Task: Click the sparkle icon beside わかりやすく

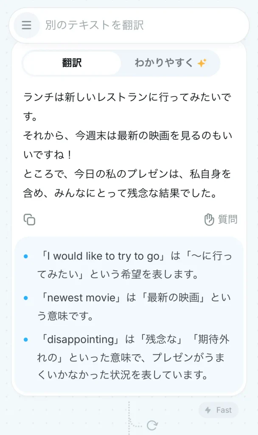Action: click(202, 63)
